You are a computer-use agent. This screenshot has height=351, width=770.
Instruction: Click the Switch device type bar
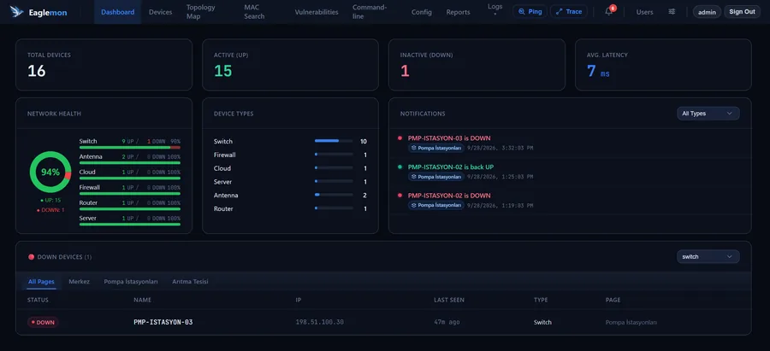coord(334,141)
